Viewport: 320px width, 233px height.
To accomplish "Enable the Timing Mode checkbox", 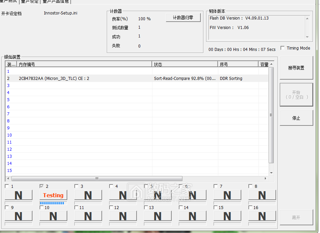I will (x=283, y=48).
